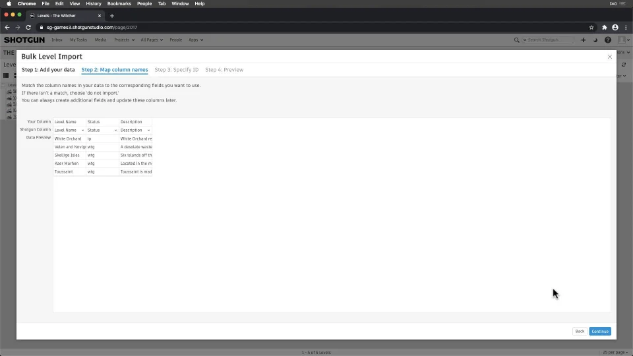This screenshot has width=633, height=356.
Task: Expand the Apps menu
Action: [x=196, y=40]
